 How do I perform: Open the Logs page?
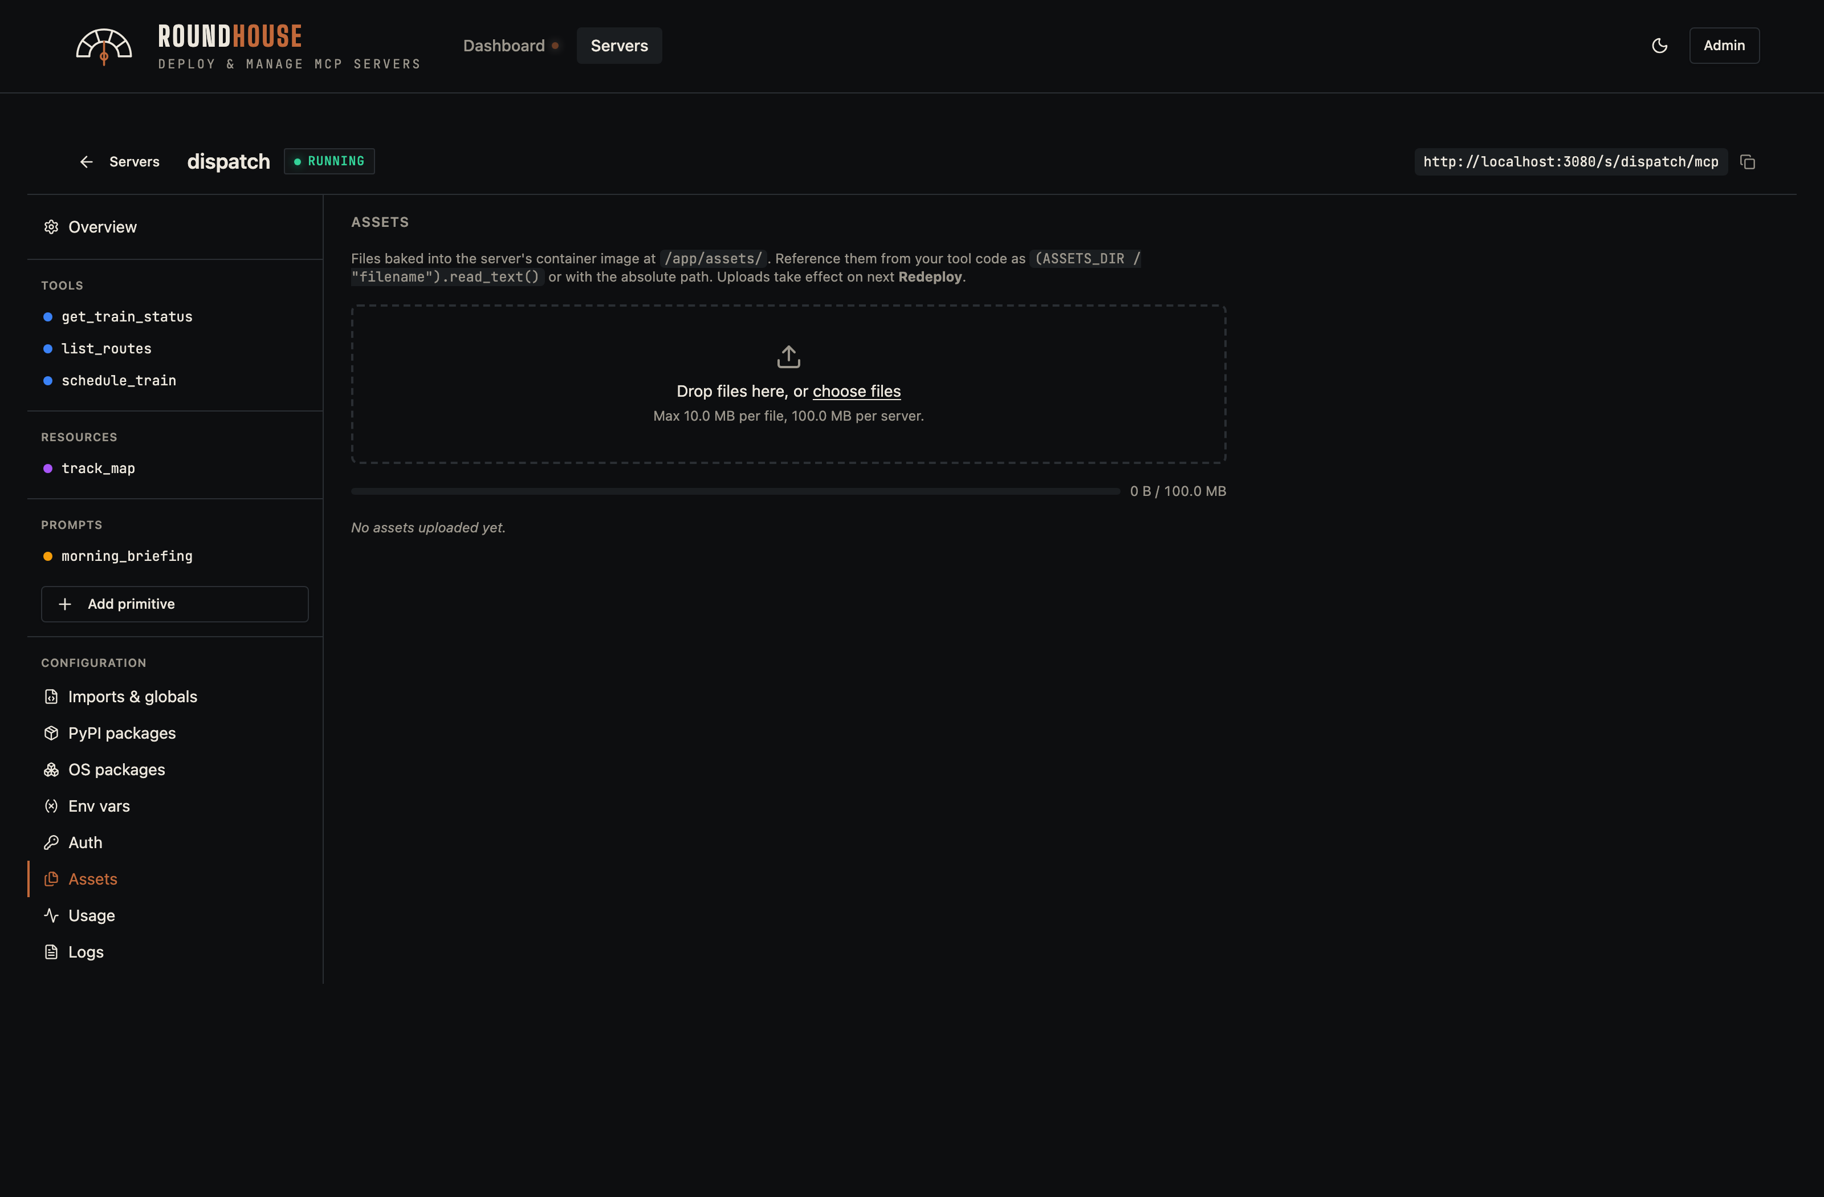click(175, 952)
